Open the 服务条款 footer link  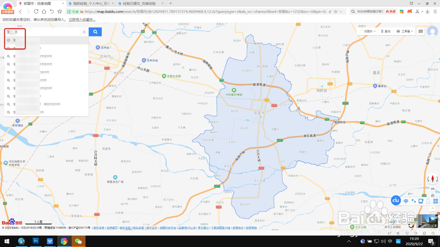(125, 228)
